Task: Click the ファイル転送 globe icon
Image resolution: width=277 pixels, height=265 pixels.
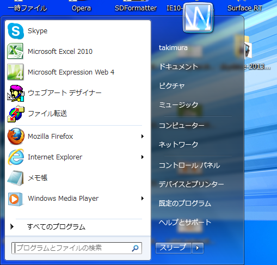Action: tap(16, 114)
